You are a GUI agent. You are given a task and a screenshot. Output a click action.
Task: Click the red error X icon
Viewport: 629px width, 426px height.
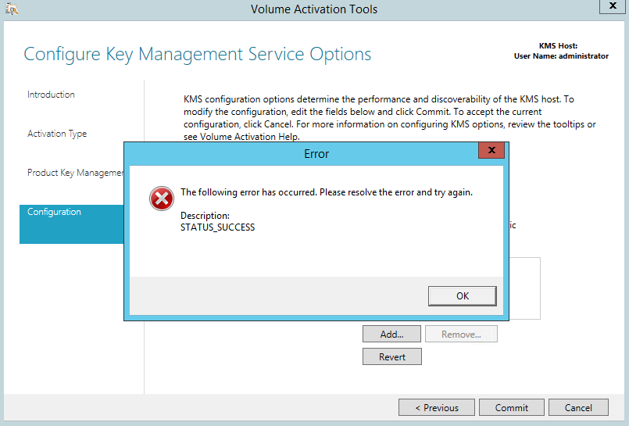click(x=162, y=199)
